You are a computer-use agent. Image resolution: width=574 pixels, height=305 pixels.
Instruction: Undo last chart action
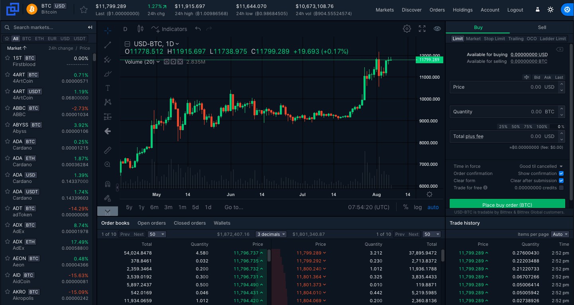(198, 29)
